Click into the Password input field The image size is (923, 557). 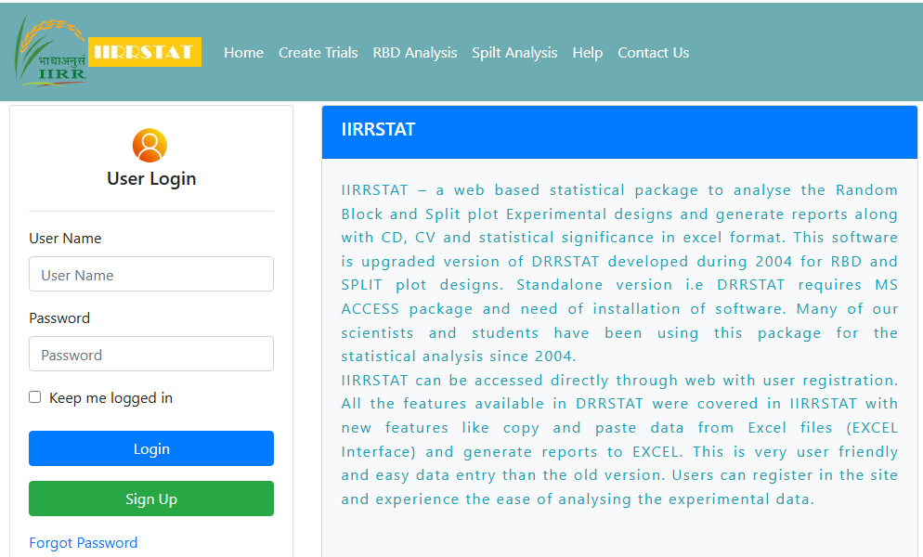(x=151, y=355)
